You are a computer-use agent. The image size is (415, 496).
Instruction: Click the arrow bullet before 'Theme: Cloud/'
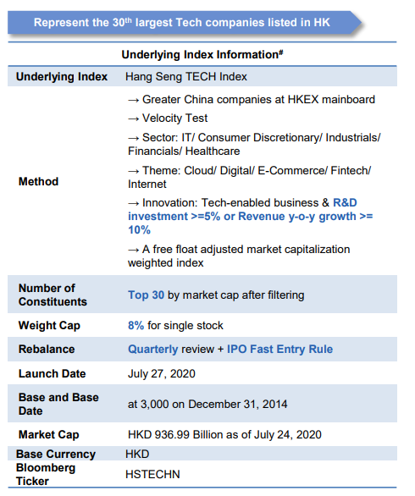[134, 172]
